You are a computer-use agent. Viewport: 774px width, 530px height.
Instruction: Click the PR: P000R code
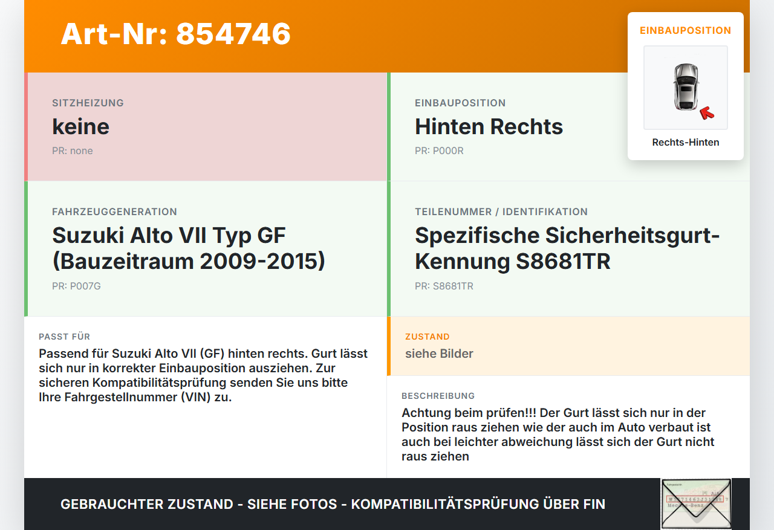439,150
